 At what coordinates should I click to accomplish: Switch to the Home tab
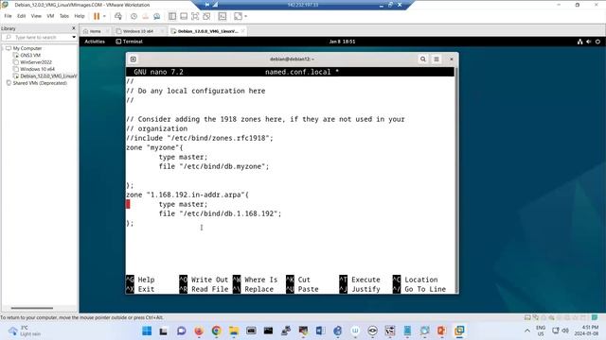tap(95, 31)
